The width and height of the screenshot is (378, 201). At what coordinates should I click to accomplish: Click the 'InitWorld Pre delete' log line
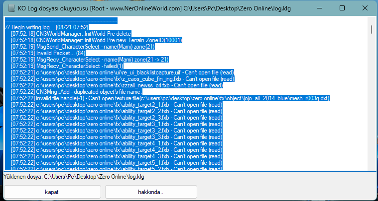(x=71, y=34)
